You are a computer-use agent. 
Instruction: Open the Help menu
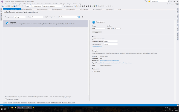(80, 4)
